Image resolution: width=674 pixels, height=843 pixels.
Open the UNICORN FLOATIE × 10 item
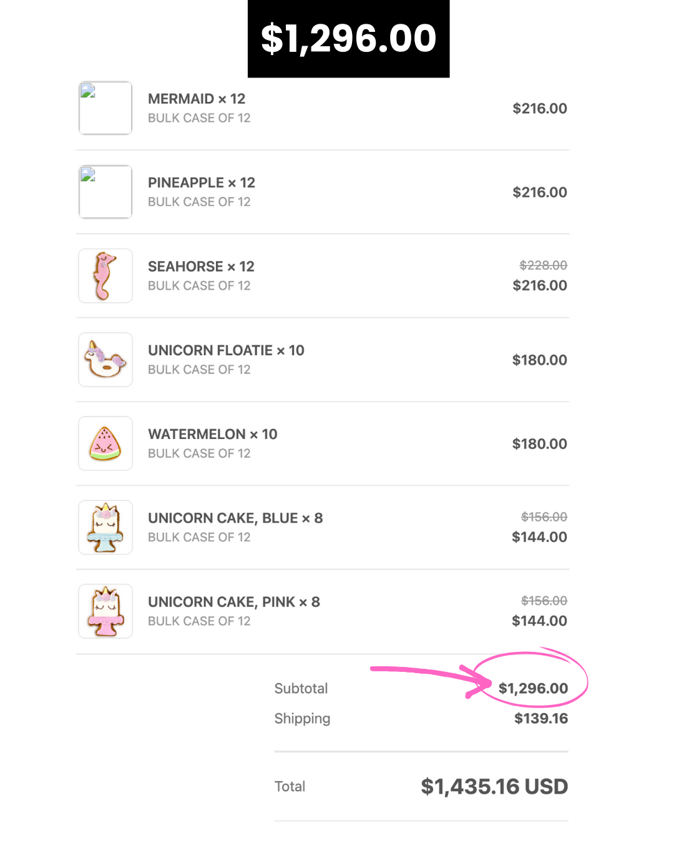click(226, 350)
